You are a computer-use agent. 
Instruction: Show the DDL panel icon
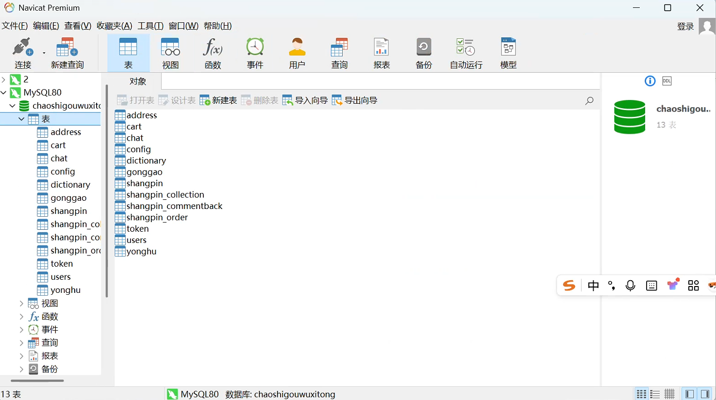(x=667, y=81)
